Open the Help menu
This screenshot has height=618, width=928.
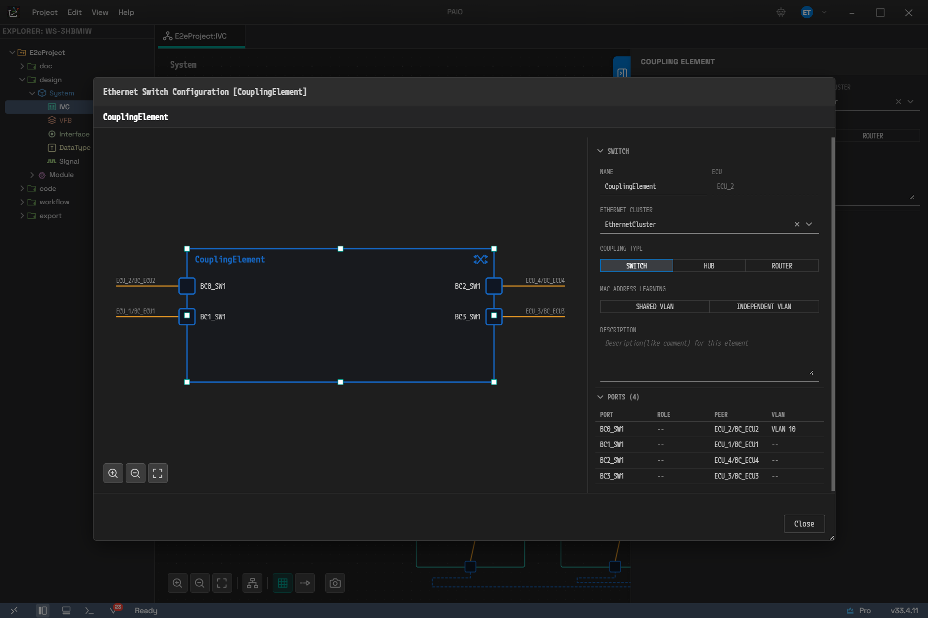click(126, 12)
